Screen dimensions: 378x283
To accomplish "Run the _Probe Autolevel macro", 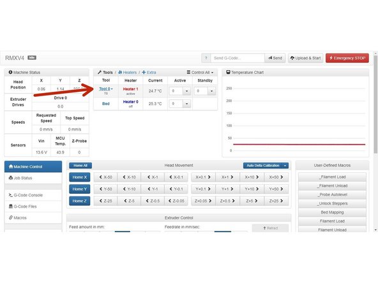I will (332, 194).
